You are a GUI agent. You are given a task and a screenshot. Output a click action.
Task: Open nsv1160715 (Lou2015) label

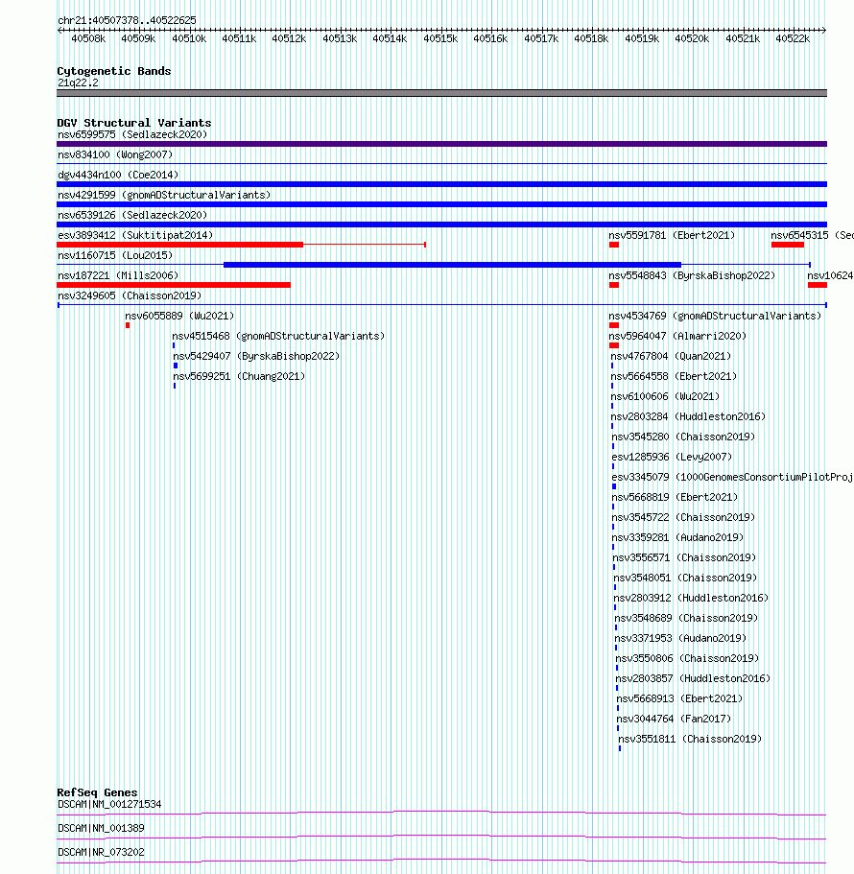pyautogui.click(x=115, y=255)
